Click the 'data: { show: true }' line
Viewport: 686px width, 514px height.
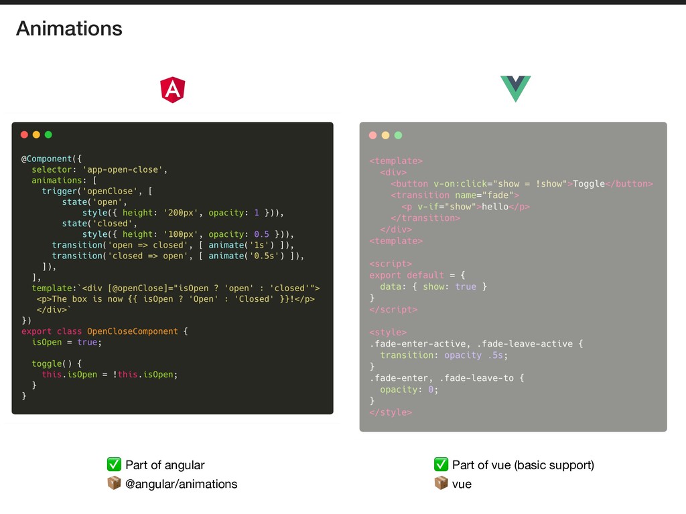tap(433, 286)
